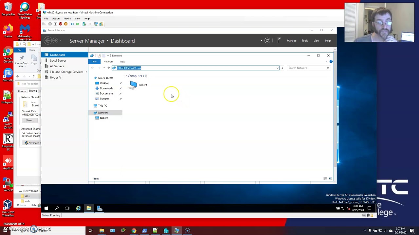Click the search magnifier in Network window
Image resolution: width=419 pixels, height=235 pixels.
327,68
